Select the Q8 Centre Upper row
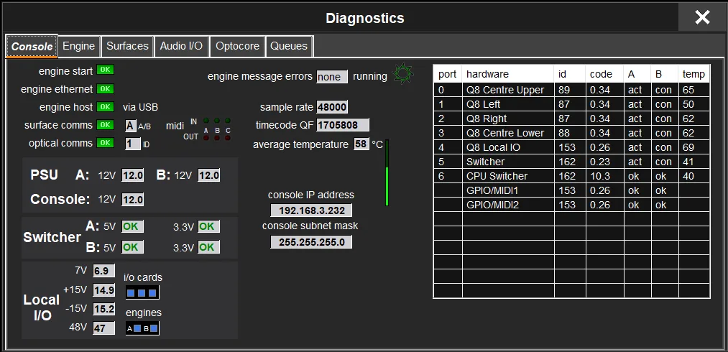Image resolution: width=728 pixels, height=352 pixels. [571, 90]
